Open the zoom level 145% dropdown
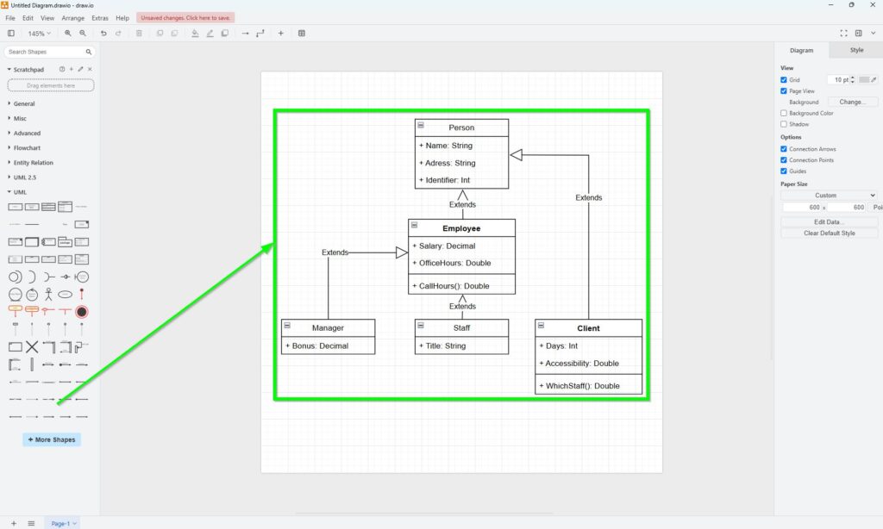This screenshot has width=883, height=529. [x=40, y=34]
